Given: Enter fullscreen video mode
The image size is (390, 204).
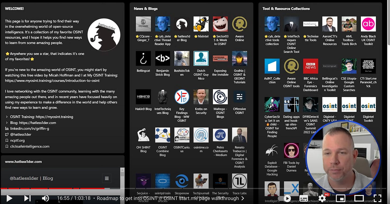Looking at the screenshot, I should (377, 198).
